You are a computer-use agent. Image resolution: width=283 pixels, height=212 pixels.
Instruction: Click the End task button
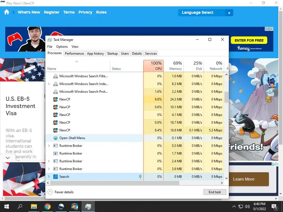215,192
